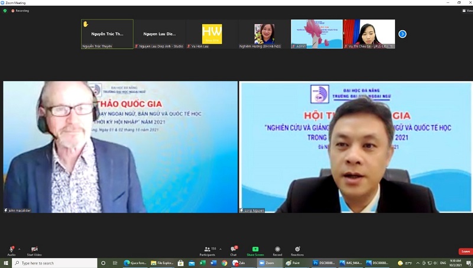Select Nguyễn Trúc Thuyên participant tile
The width and height of the screenshot is (473, 268).
click(x=107, y=34)
